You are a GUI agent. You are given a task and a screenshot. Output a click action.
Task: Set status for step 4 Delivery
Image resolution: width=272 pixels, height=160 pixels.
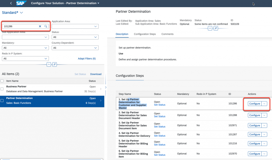point(160,136)
